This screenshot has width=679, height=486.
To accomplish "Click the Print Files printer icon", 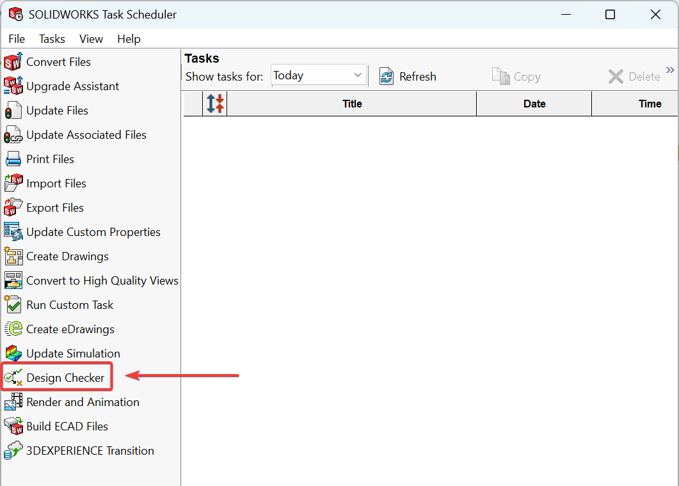I will pyautogui.click(x=13, y=159).
